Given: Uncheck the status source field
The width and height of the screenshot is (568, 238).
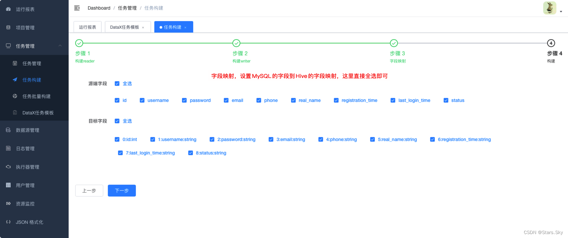Looking at the screenshot, I should click(446, 100).
